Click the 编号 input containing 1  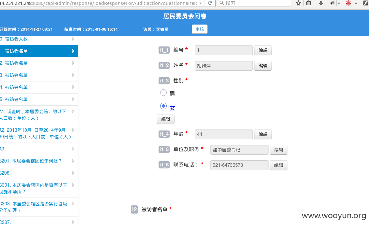coord(223,50)
